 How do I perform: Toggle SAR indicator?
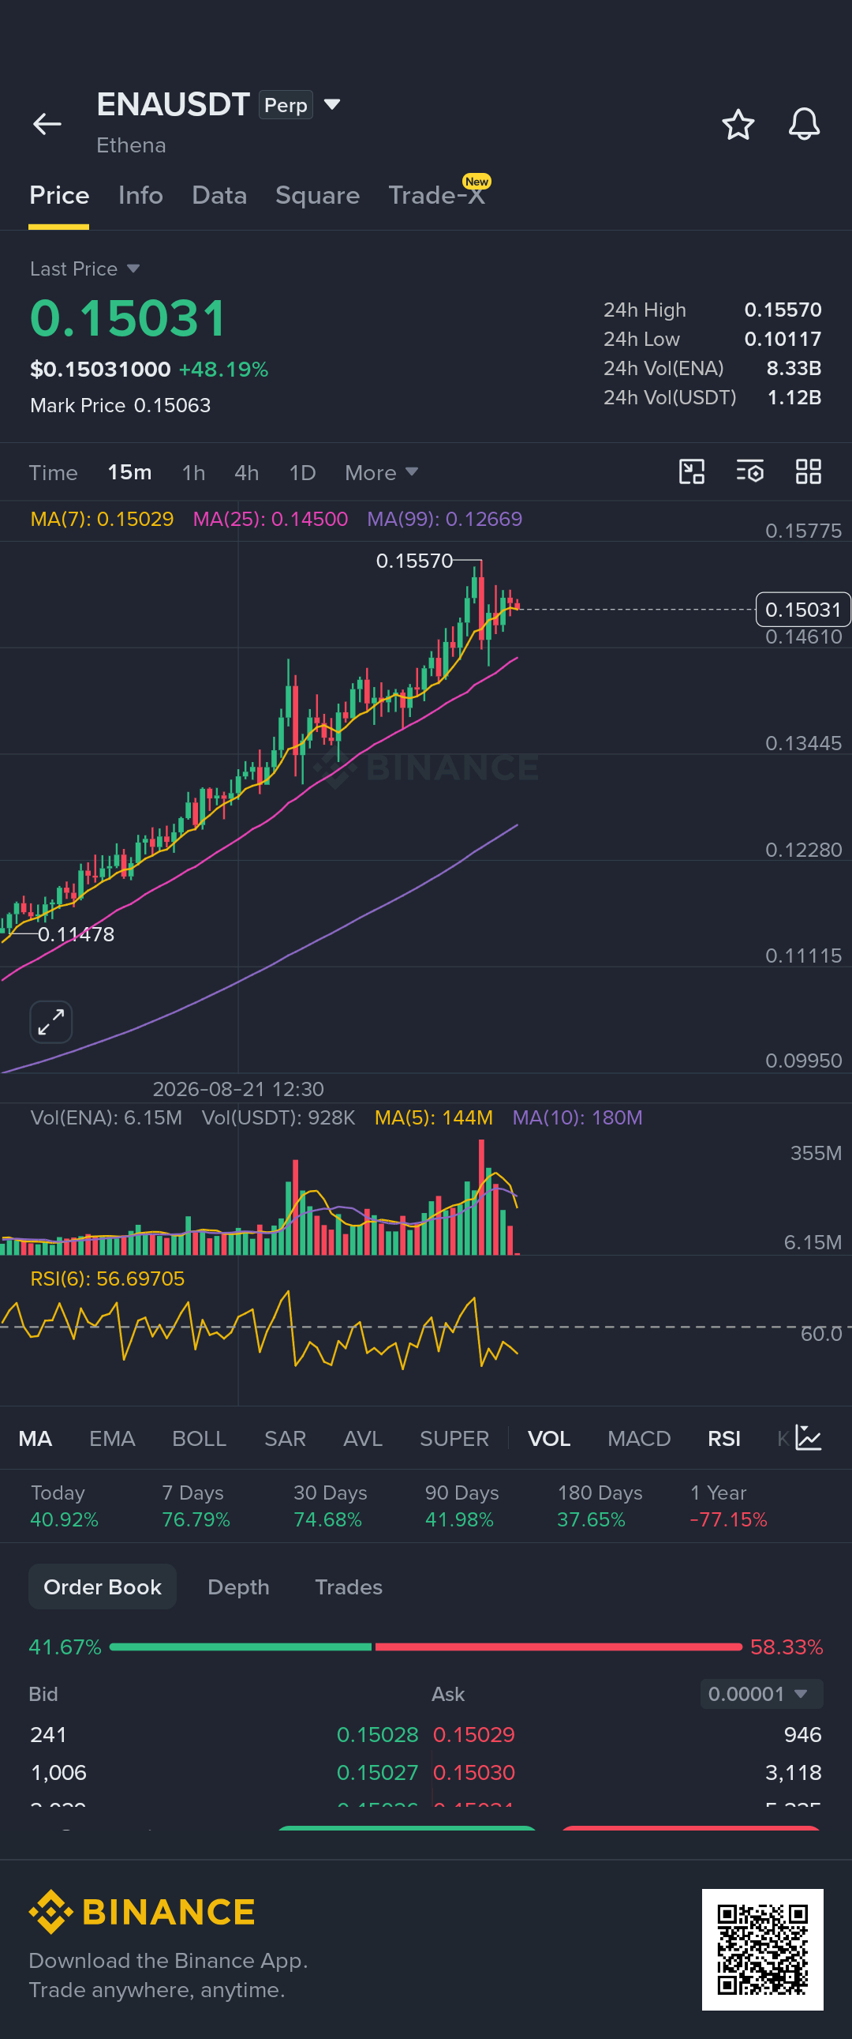tap(285, 1438)
